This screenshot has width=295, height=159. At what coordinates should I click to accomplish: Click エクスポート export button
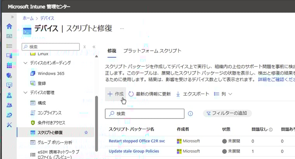193,94
